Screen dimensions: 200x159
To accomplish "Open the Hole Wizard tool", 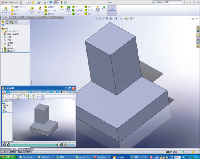I will click(x=40, y=10).
